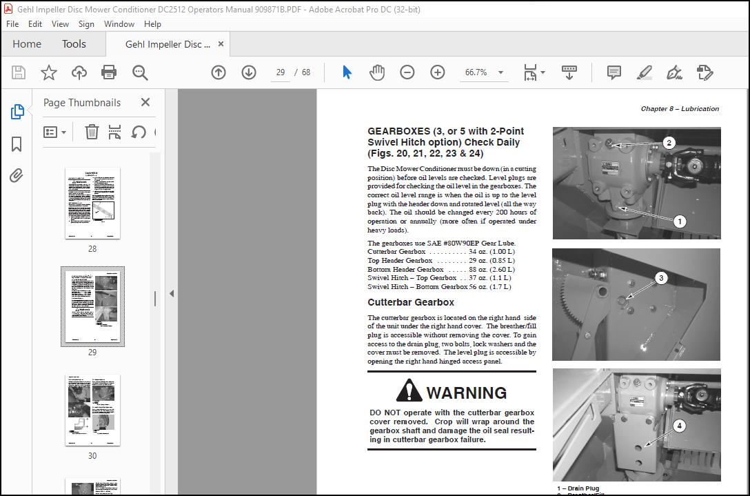
Task: Open the Sign menu
Action: (x=86, y=24)
